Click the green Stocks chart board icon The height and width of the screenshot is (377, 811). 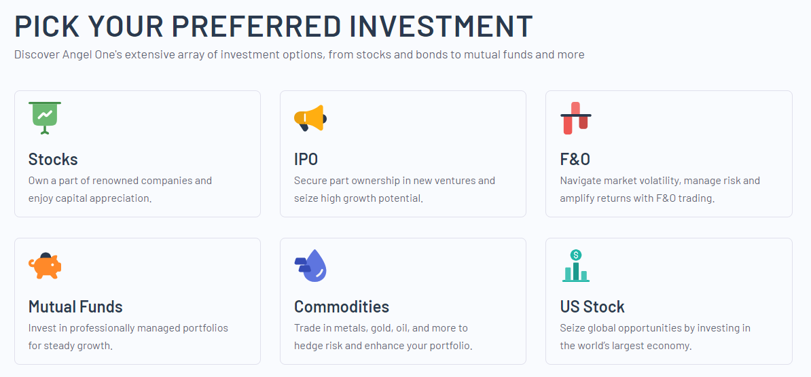(x=45, y=118)
